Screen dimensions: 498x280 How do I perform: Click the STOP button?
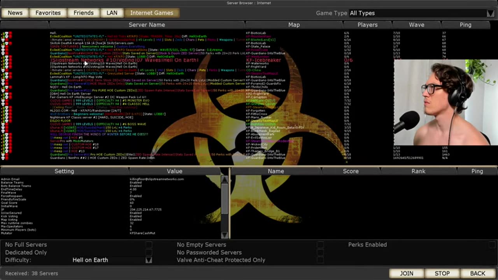coord(442,273)
